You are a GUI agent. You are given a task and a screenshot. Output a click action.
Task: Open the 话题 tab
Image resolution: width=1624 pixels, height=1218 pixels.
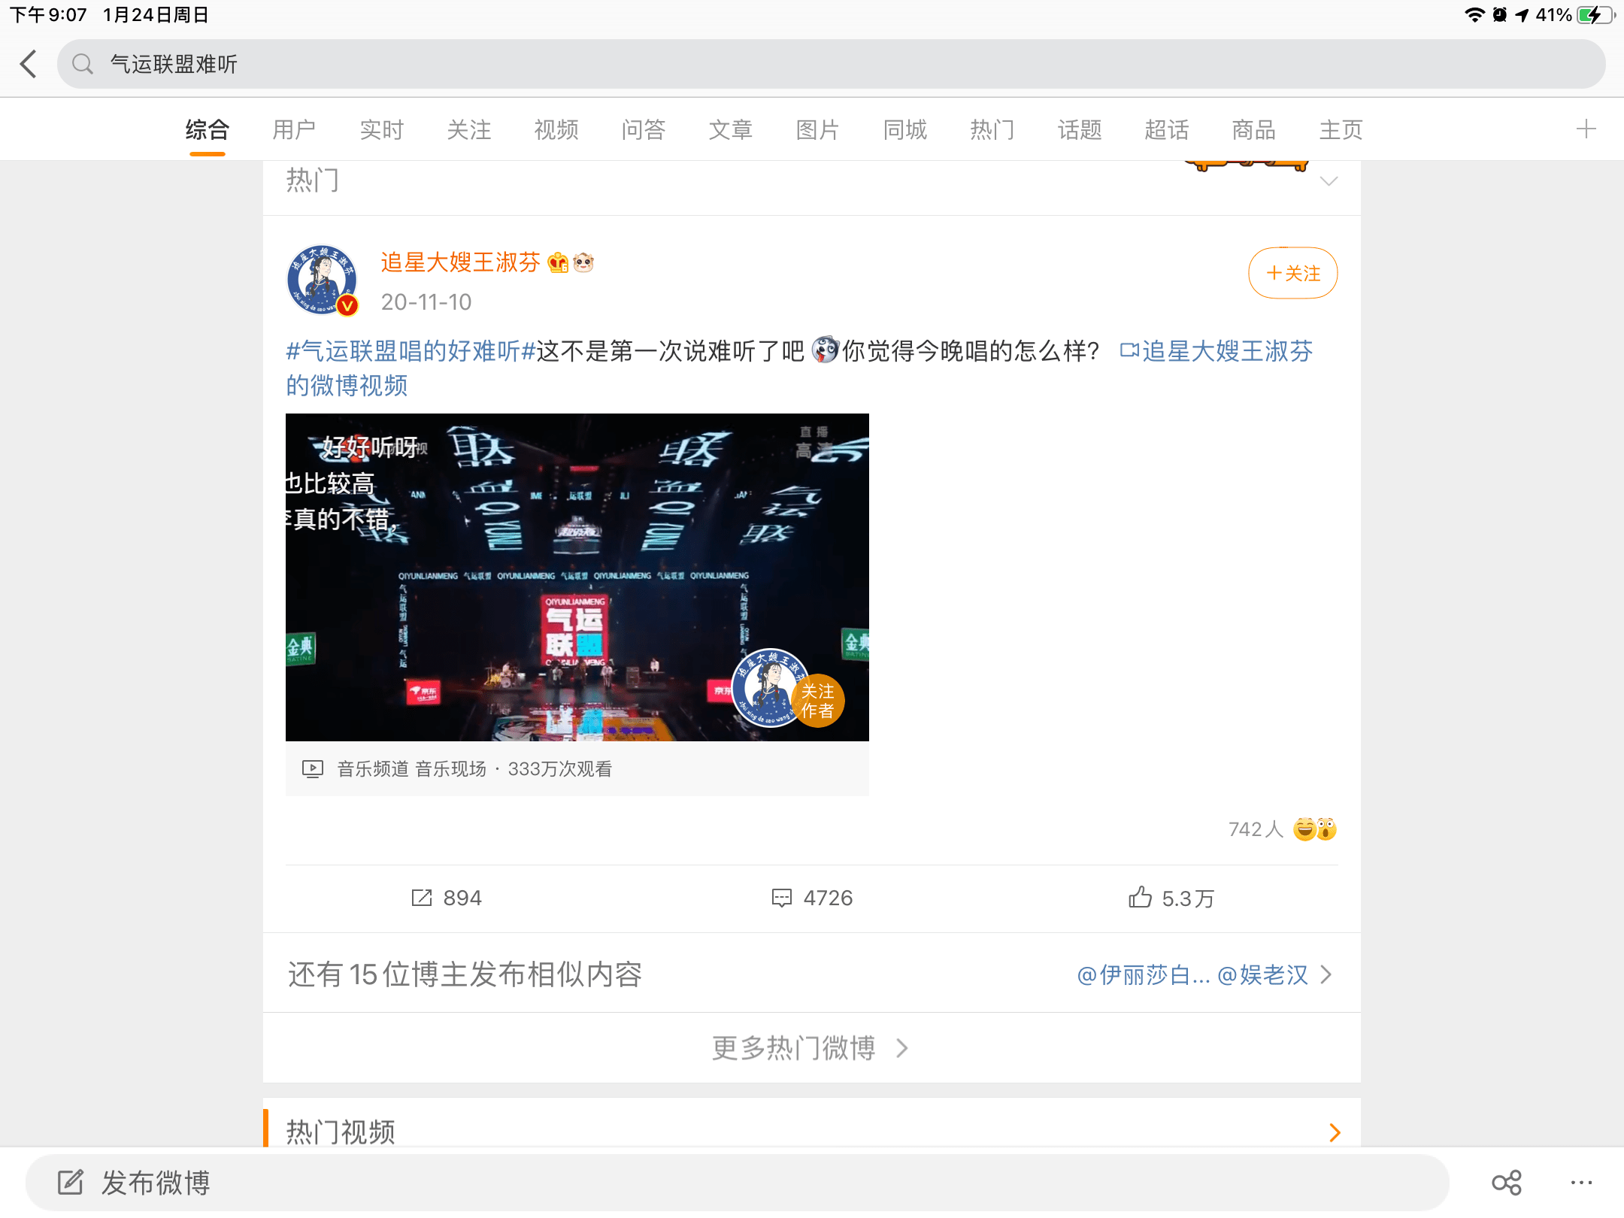click(1079, 129)
